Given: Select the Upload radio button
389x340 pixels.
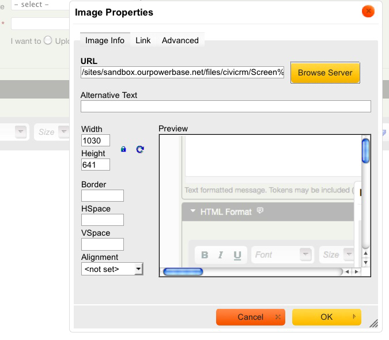Looking at the screenshot, I should tap(48, 41).
